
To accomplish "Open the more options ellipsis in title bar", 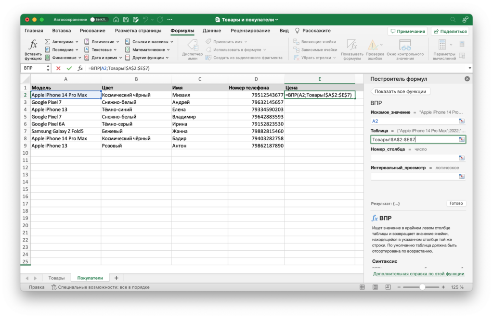I will click(170, 19).
